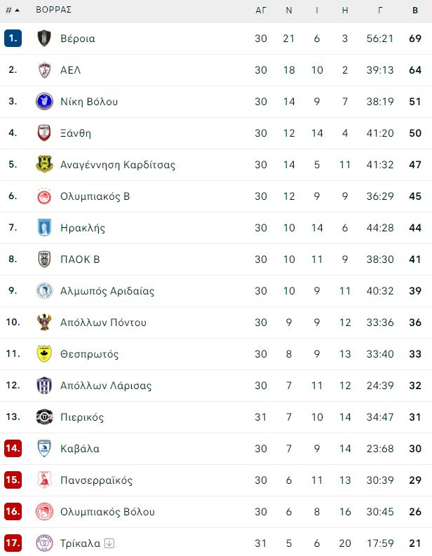
Task: Click the Καβάλα goal difference 23:68
Action: pyautogui.click(x=380, y=449)
